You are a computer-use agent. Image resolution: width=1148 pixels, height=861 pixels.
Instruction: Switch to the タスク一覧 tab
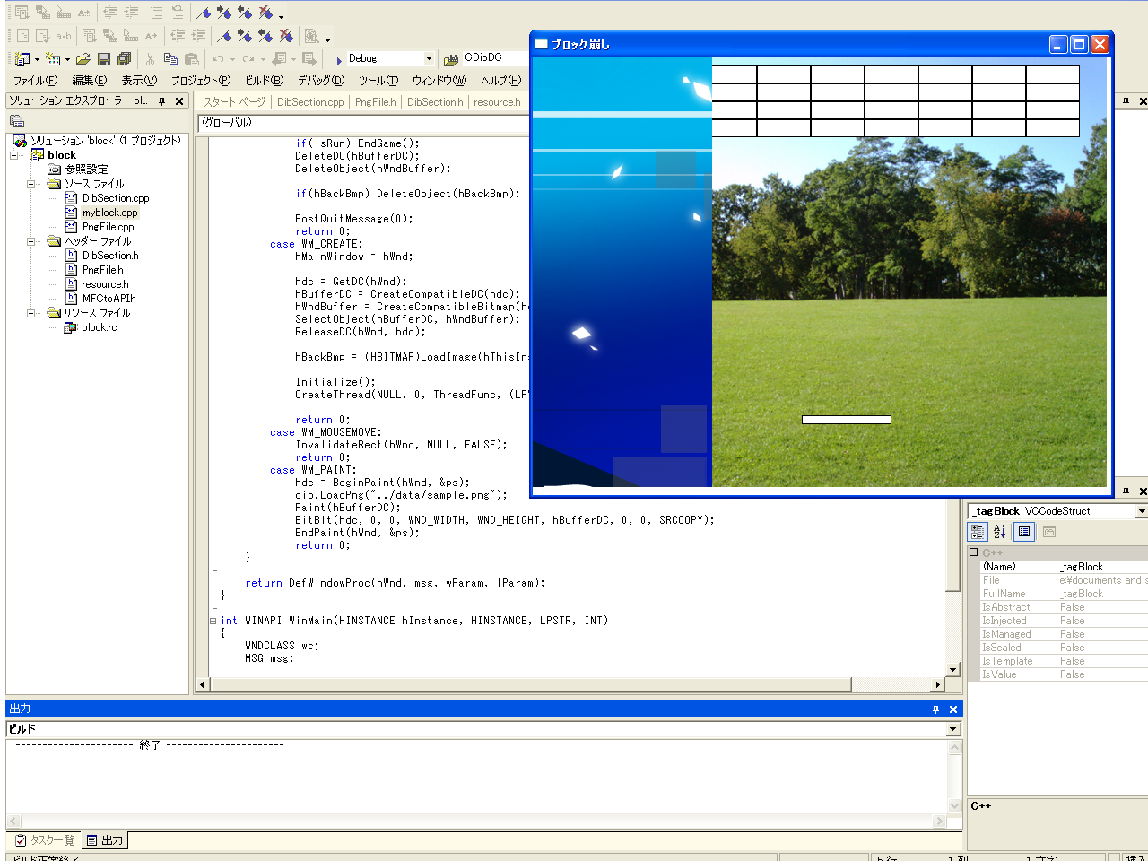point(45,840)
